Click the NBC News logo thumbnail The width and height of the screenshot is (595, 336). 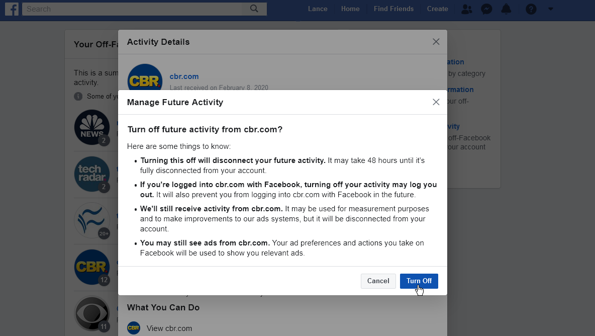point(92,127)
